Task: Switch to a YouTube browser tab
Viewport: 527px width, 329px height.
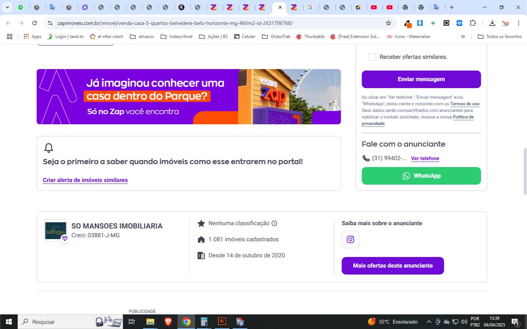Action: click(374, 7)
